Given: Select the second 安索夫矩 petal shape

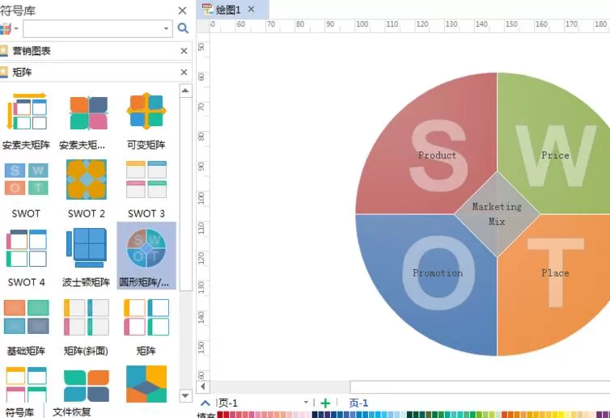Looking at the screenshot, I should (x=88, y=112).
